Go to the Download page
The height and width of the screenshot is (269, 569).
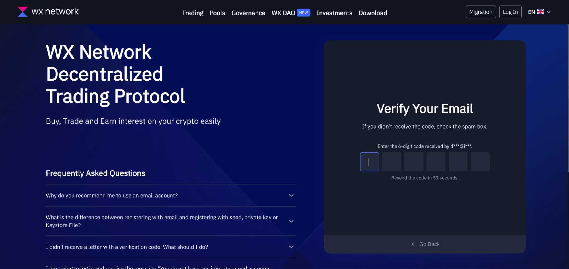[373, 13]
